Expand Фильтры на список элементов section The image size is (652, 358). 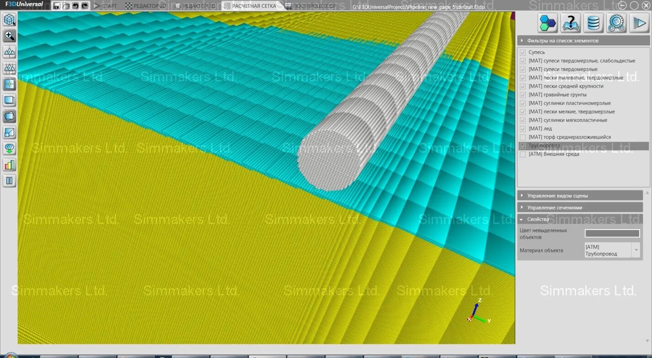pos(583,41)
